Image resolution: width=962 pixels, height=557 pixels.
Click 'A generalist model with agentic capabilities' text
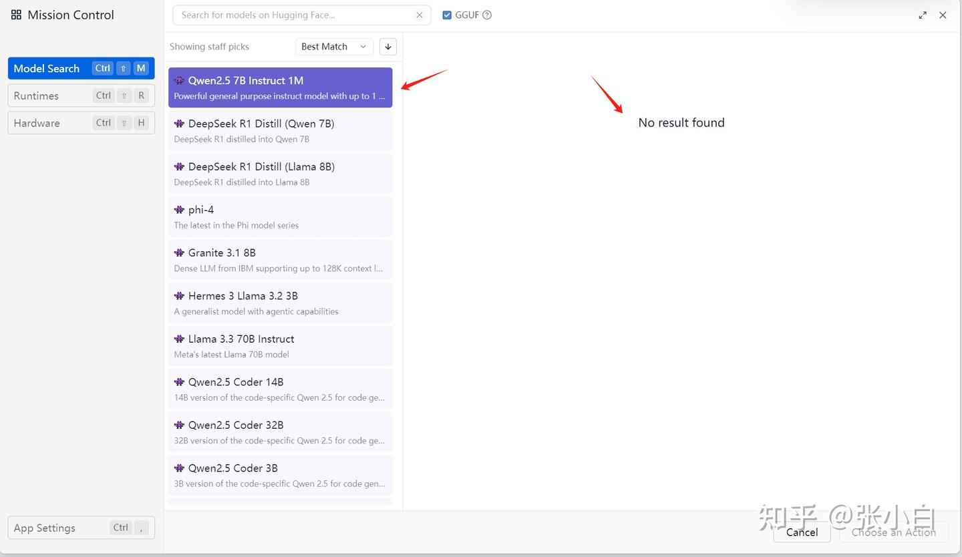click(x=257, y=311)
